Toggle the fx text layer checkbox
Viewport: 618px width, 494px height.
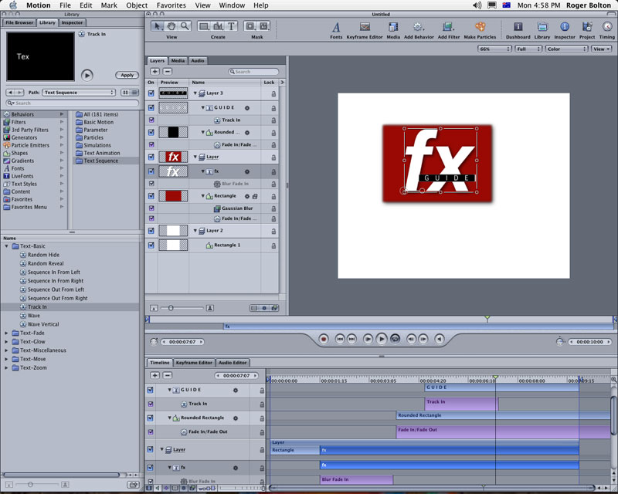tap(151, 171)
